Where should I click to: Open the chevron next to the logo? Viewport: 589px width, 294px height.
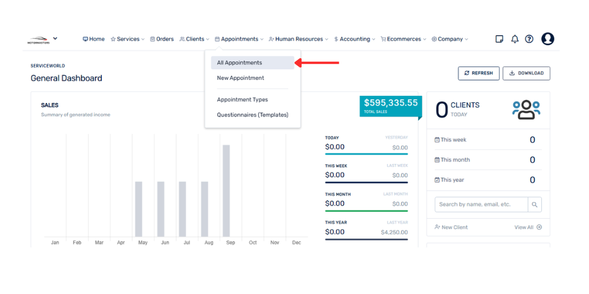click(x=55, y=38)
